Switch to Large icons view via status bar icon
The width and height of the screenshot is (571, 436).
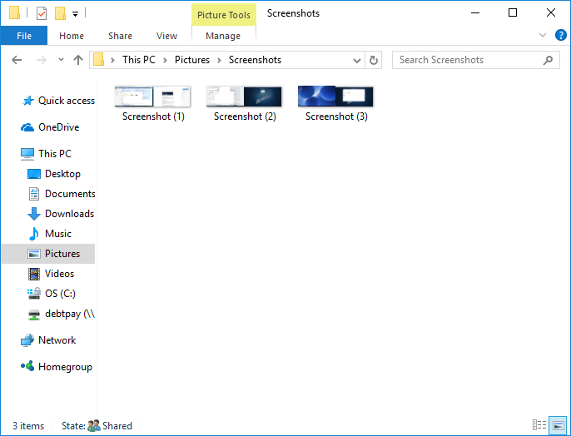pyautogui.click(x=558, y=425)
